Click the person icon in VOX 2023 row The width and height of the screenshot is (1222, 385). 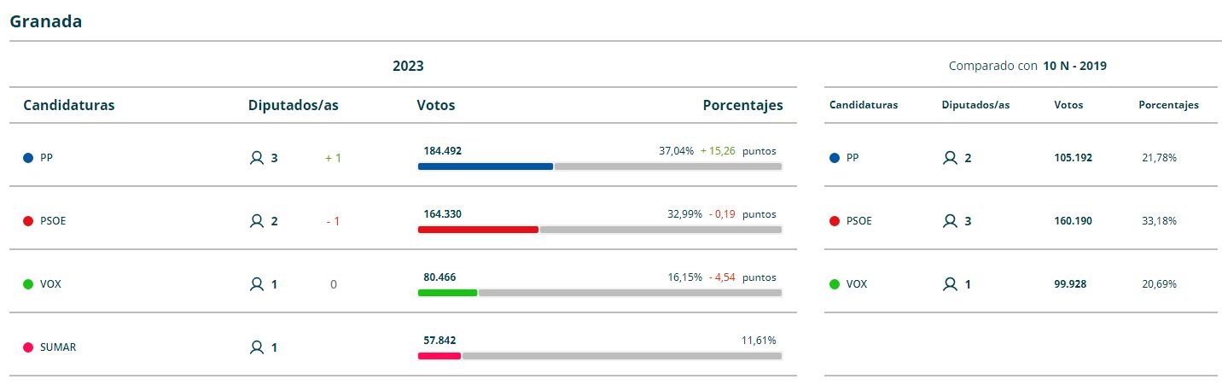point(256,284)
